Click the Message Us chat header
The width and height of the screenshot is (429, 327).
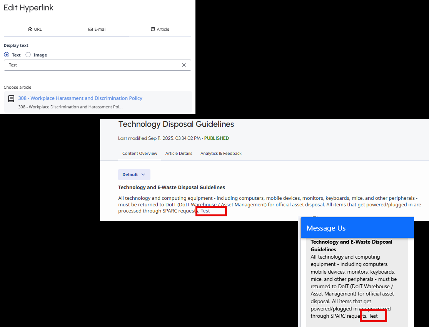click(357, 228)
